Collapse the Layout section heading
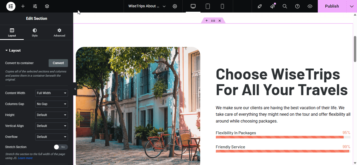 13,51
